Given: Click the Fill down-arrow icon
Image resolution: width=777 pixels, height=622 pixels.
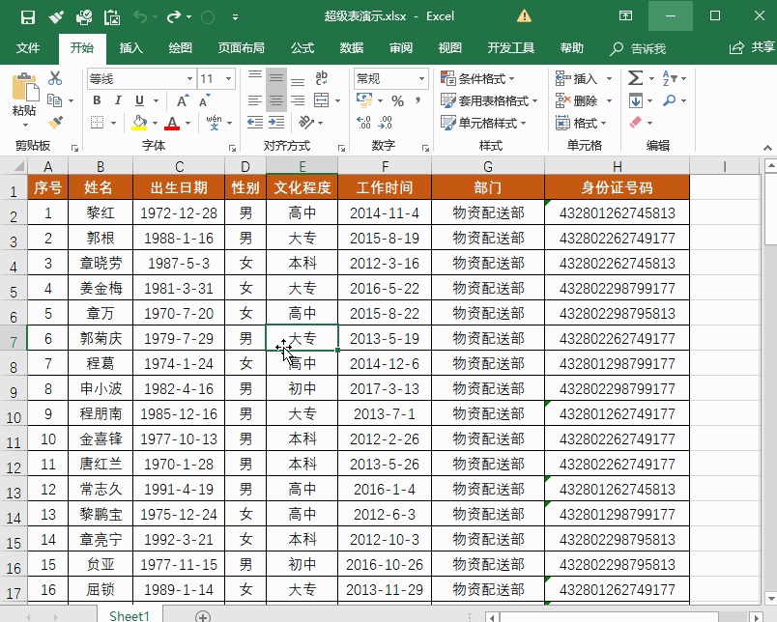Looking at the screenshot, I should tap(636, 100).
